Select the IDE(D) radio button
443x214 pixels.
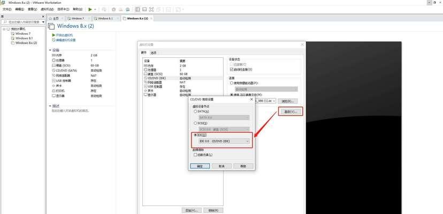(195, 135)
